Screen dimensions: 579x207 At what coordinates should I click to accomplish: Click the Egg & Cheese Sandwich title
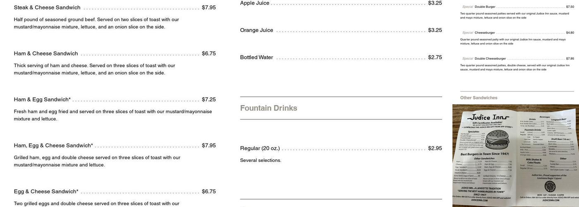click(46, 191)
